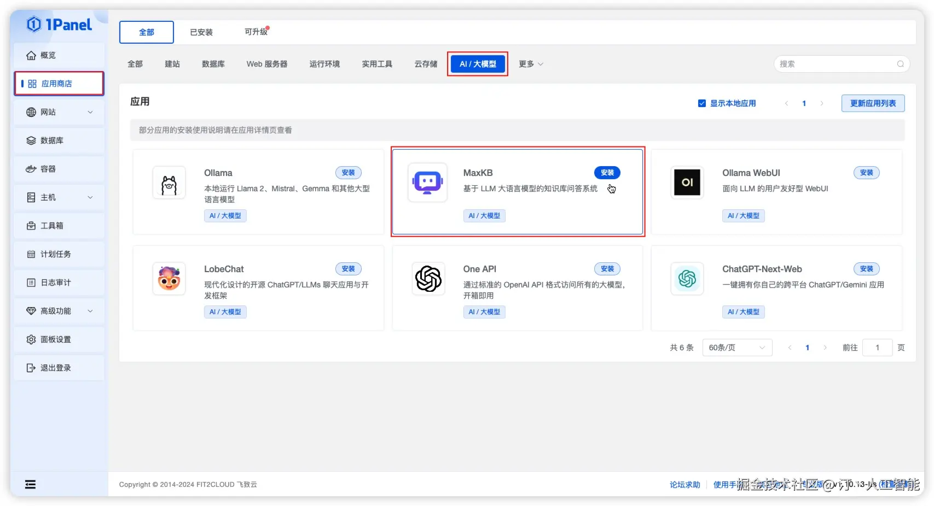The height and width of the screenshot is (506, 934).
Task: Select the 云存储 category
Action: [x=426, y=64]
